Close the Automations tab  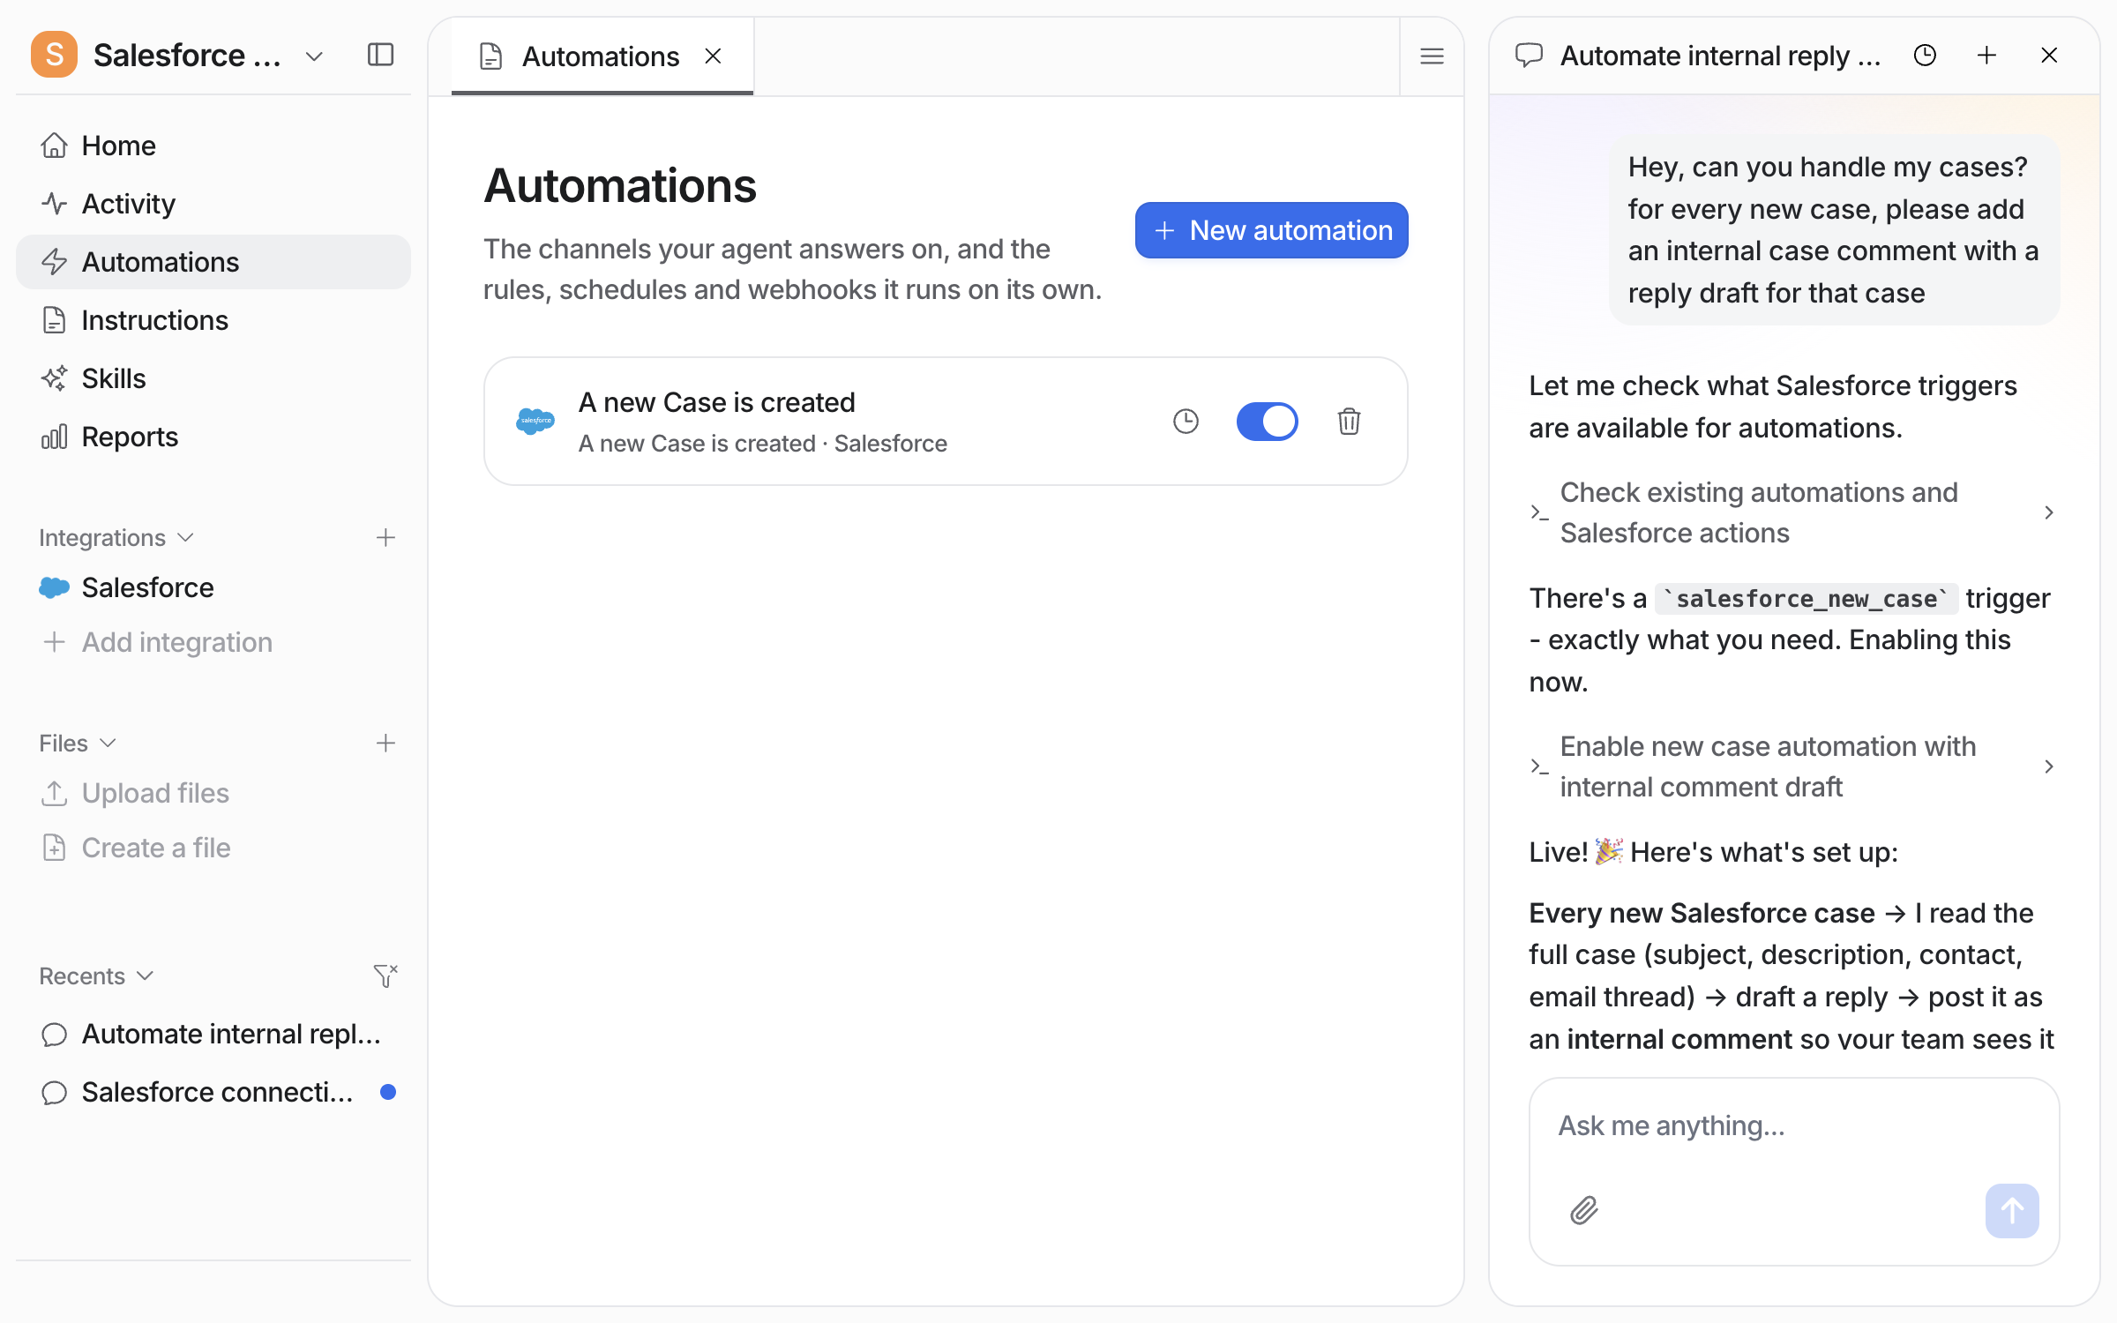pos(714,56)
